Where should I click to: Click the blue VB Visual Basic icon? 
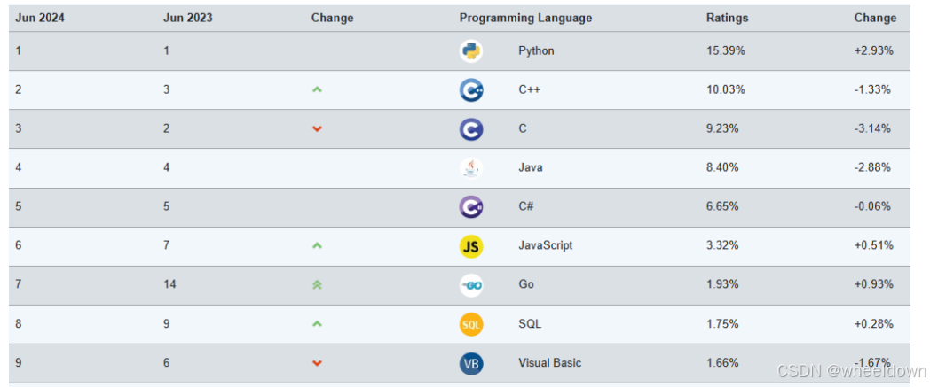[x=471, y=363]
